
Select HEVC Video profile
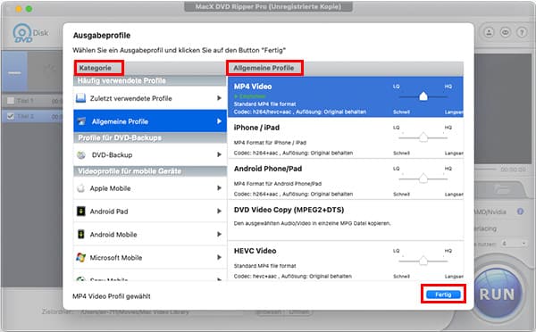[346, 261]
